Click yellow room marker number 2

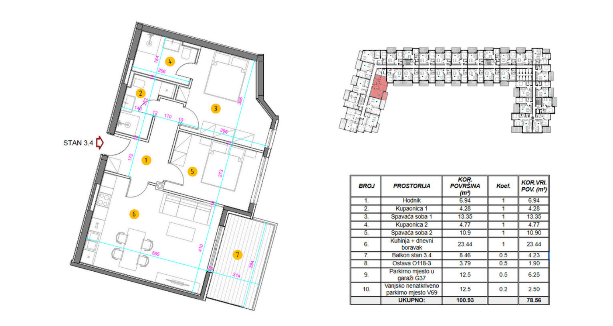pyautogui.click(x=140, y=93)
